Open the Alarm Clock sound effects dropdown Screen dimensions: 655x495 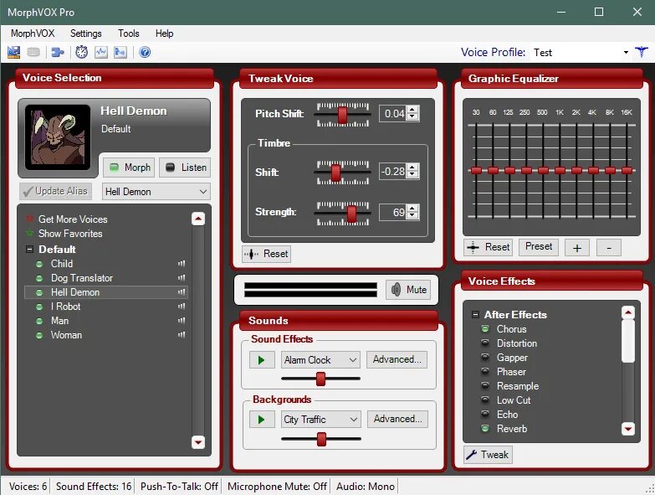pos(320,360)
